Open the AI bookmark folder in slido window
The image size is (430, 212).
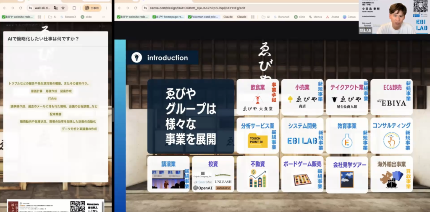click(x=52, y=17)
